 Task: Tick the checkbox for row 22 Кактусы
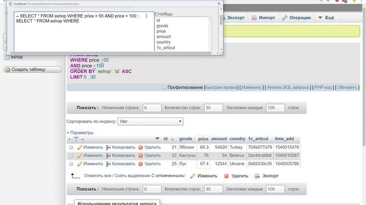[71, 155]
